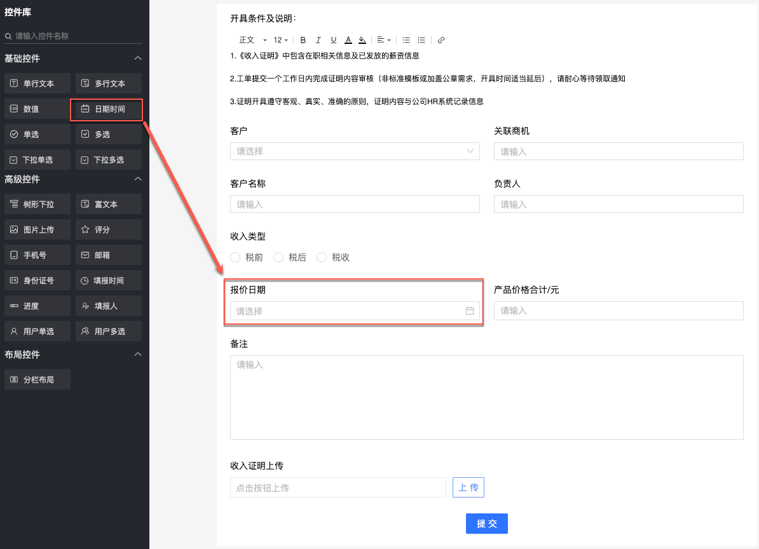Select the 图片上传 control
This screenshot has width=759, height=549.
[x=38, y=229]
